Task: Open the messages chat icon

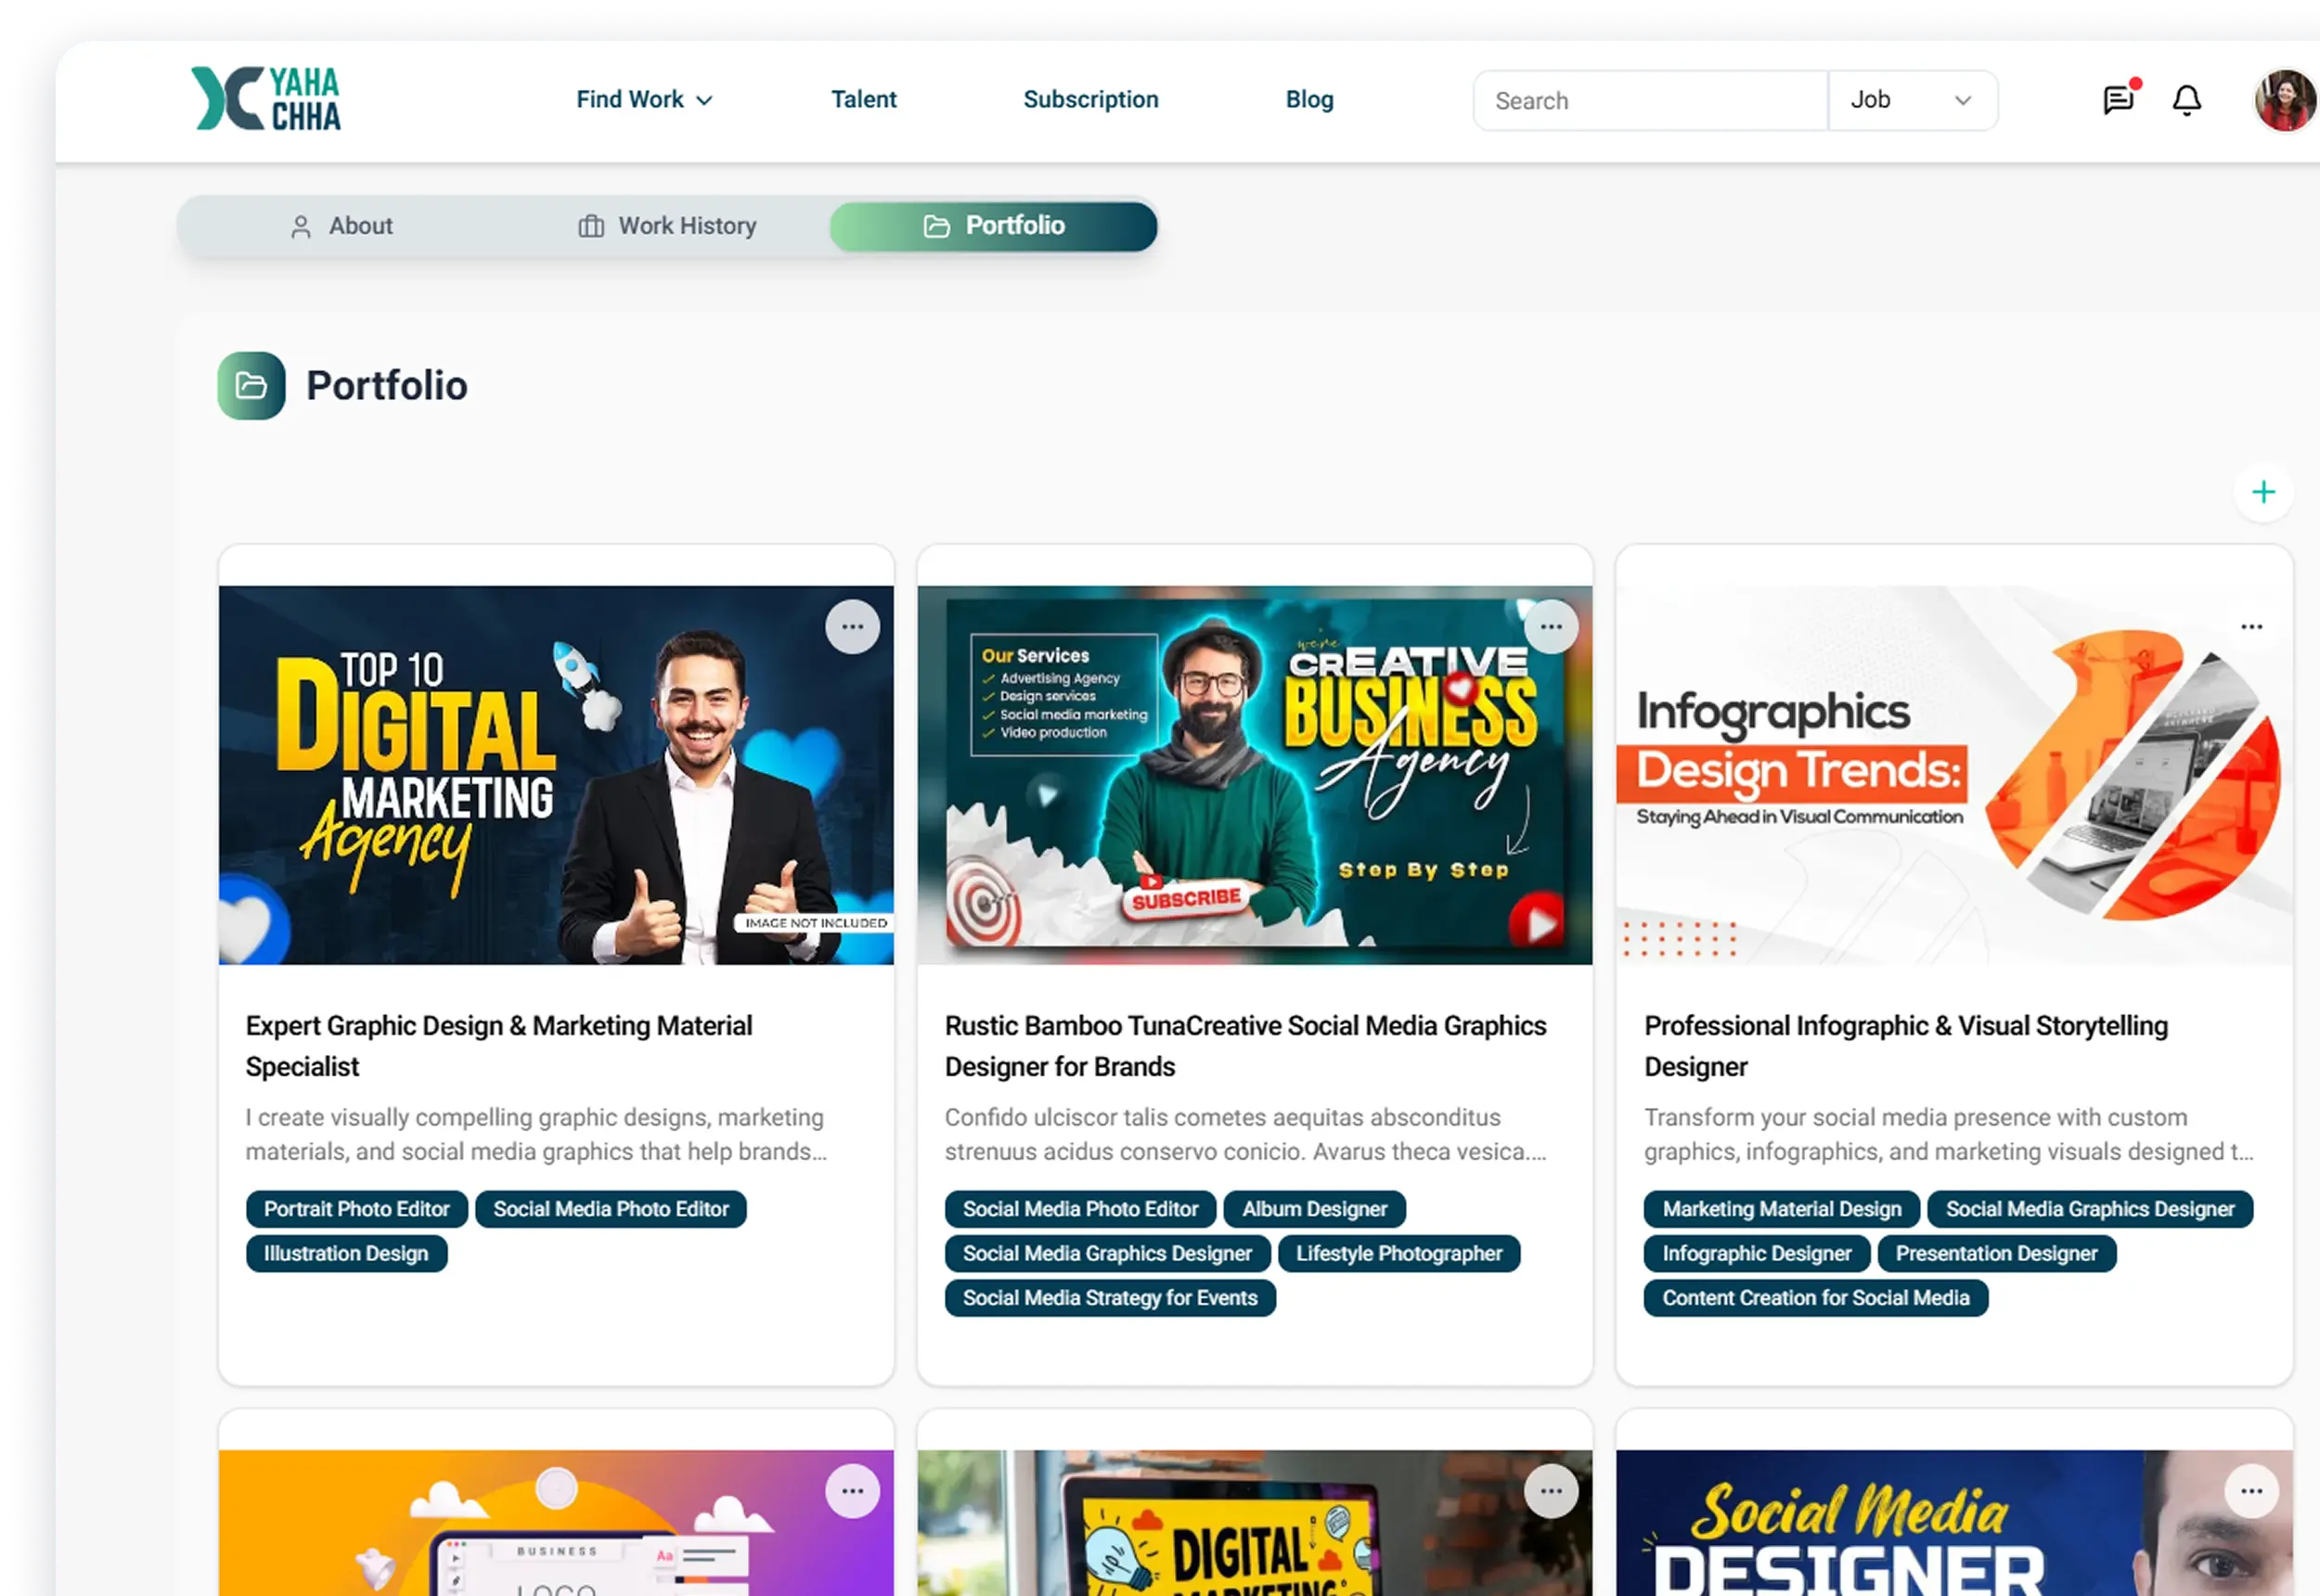Action: (2117, 100)
